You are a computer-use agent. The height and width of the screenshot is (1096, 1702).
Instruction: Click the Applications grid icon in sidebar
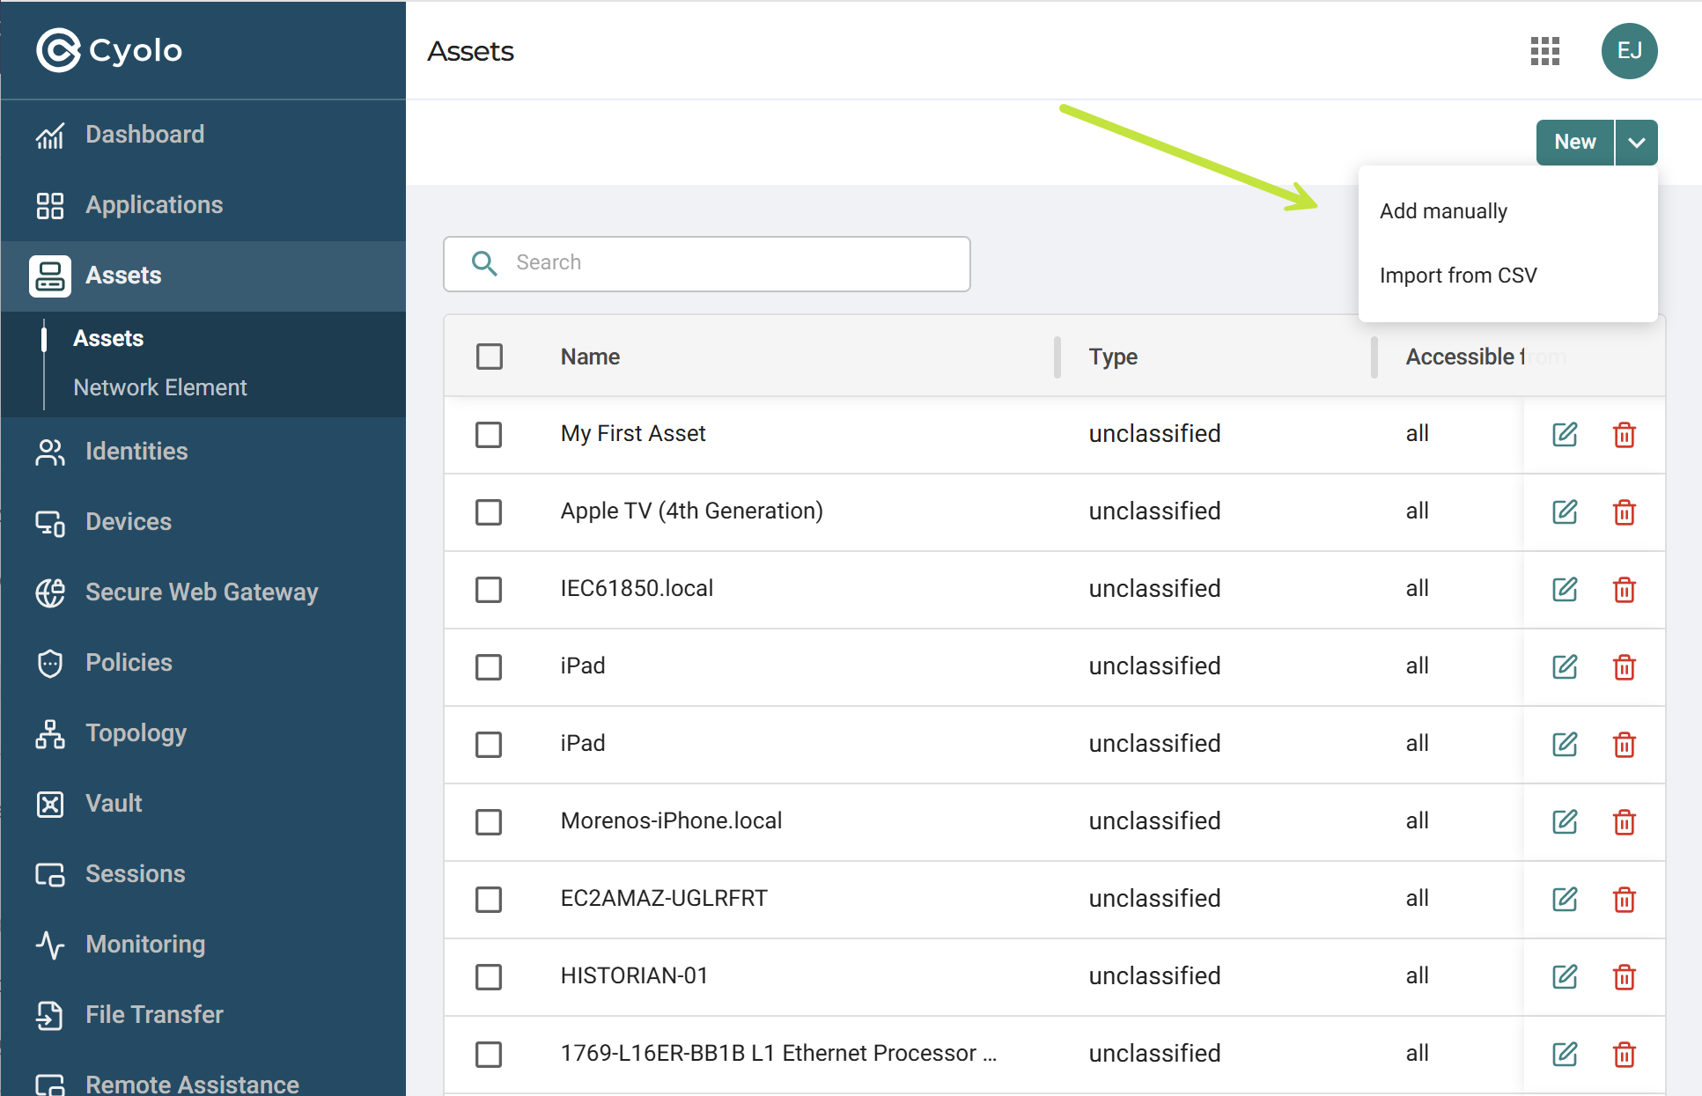(x=50, y=205)
